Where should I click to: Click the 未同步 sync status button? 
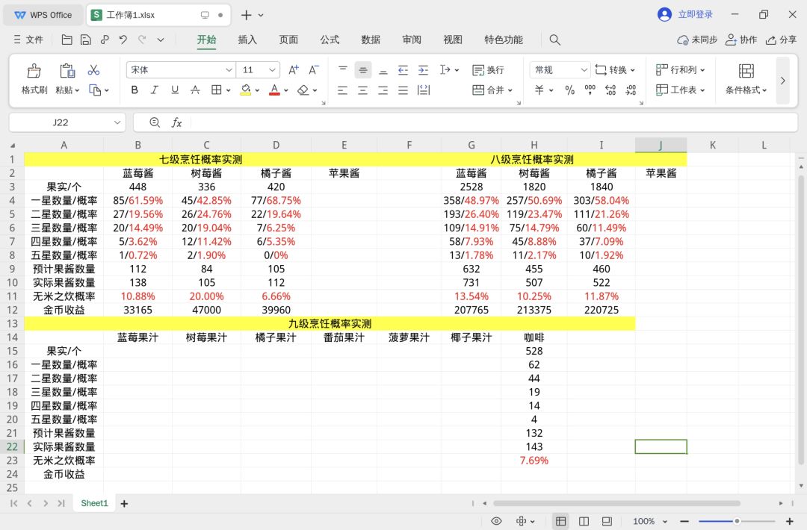697,40
